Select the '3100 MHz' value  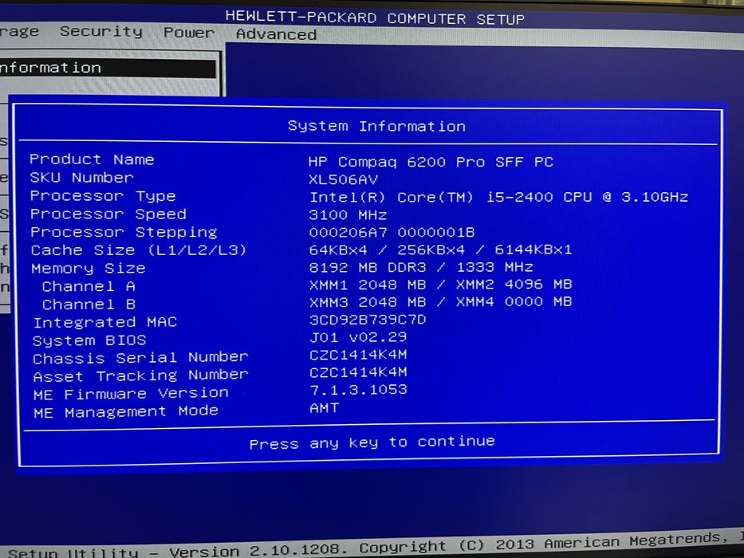click(x=348, y=215)
